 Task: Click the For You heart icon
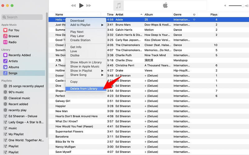tap(5, 30)
